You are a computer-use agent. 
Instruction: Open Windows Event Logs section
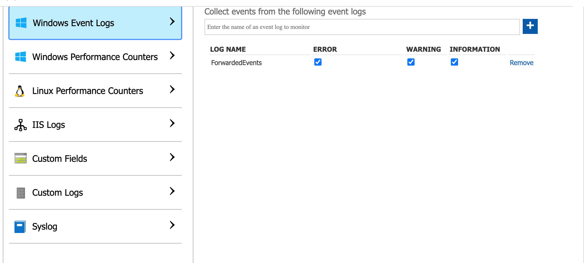(x=95, y=23)
